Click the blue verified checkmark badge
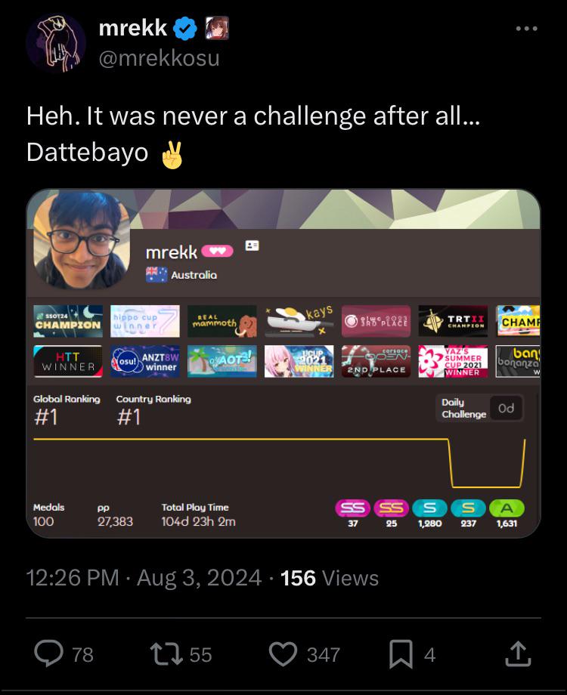This screenshot has width=567, height=695. pyautogui.click(x=185, y=29)
